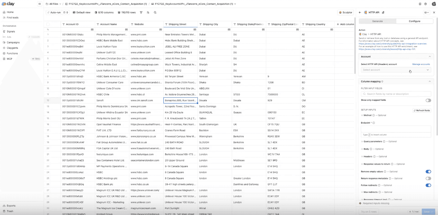Viewport: 438px width, 215px height.
Task: Click Column mapping info icon
Action: (x=382, y=82)
